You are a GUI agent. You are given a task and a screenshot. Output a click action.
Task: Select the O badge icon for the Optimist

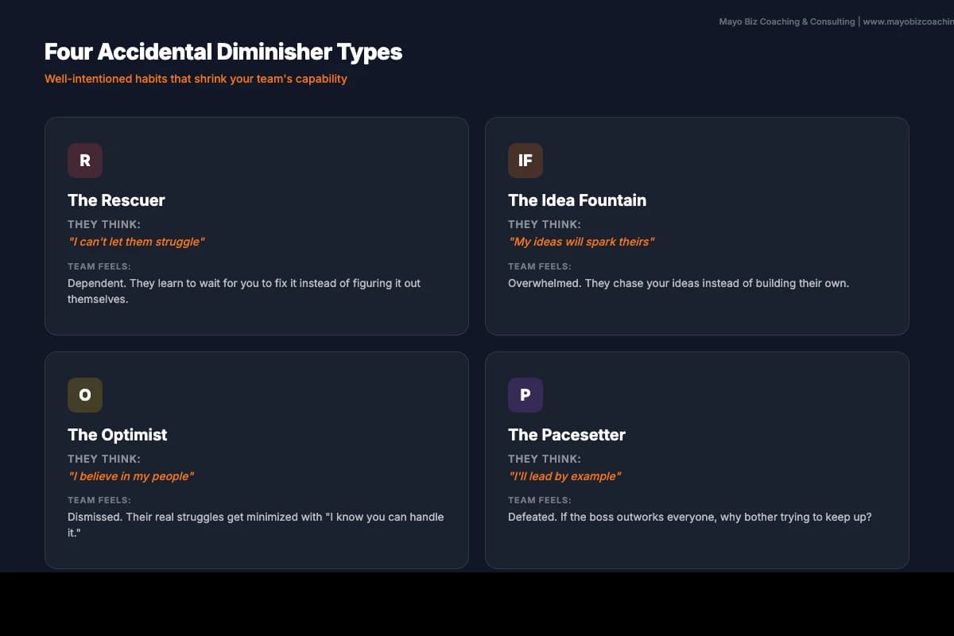coord(85,395)
